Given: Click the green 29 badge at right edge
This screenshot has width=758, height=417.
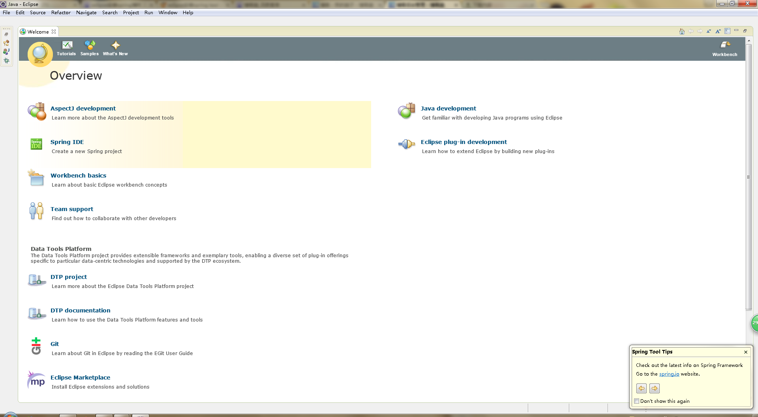Looking at the screenshot, I should (x=754, y=323).
